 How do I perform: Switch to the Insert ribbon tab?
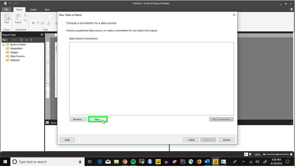[x=33, y=9]
